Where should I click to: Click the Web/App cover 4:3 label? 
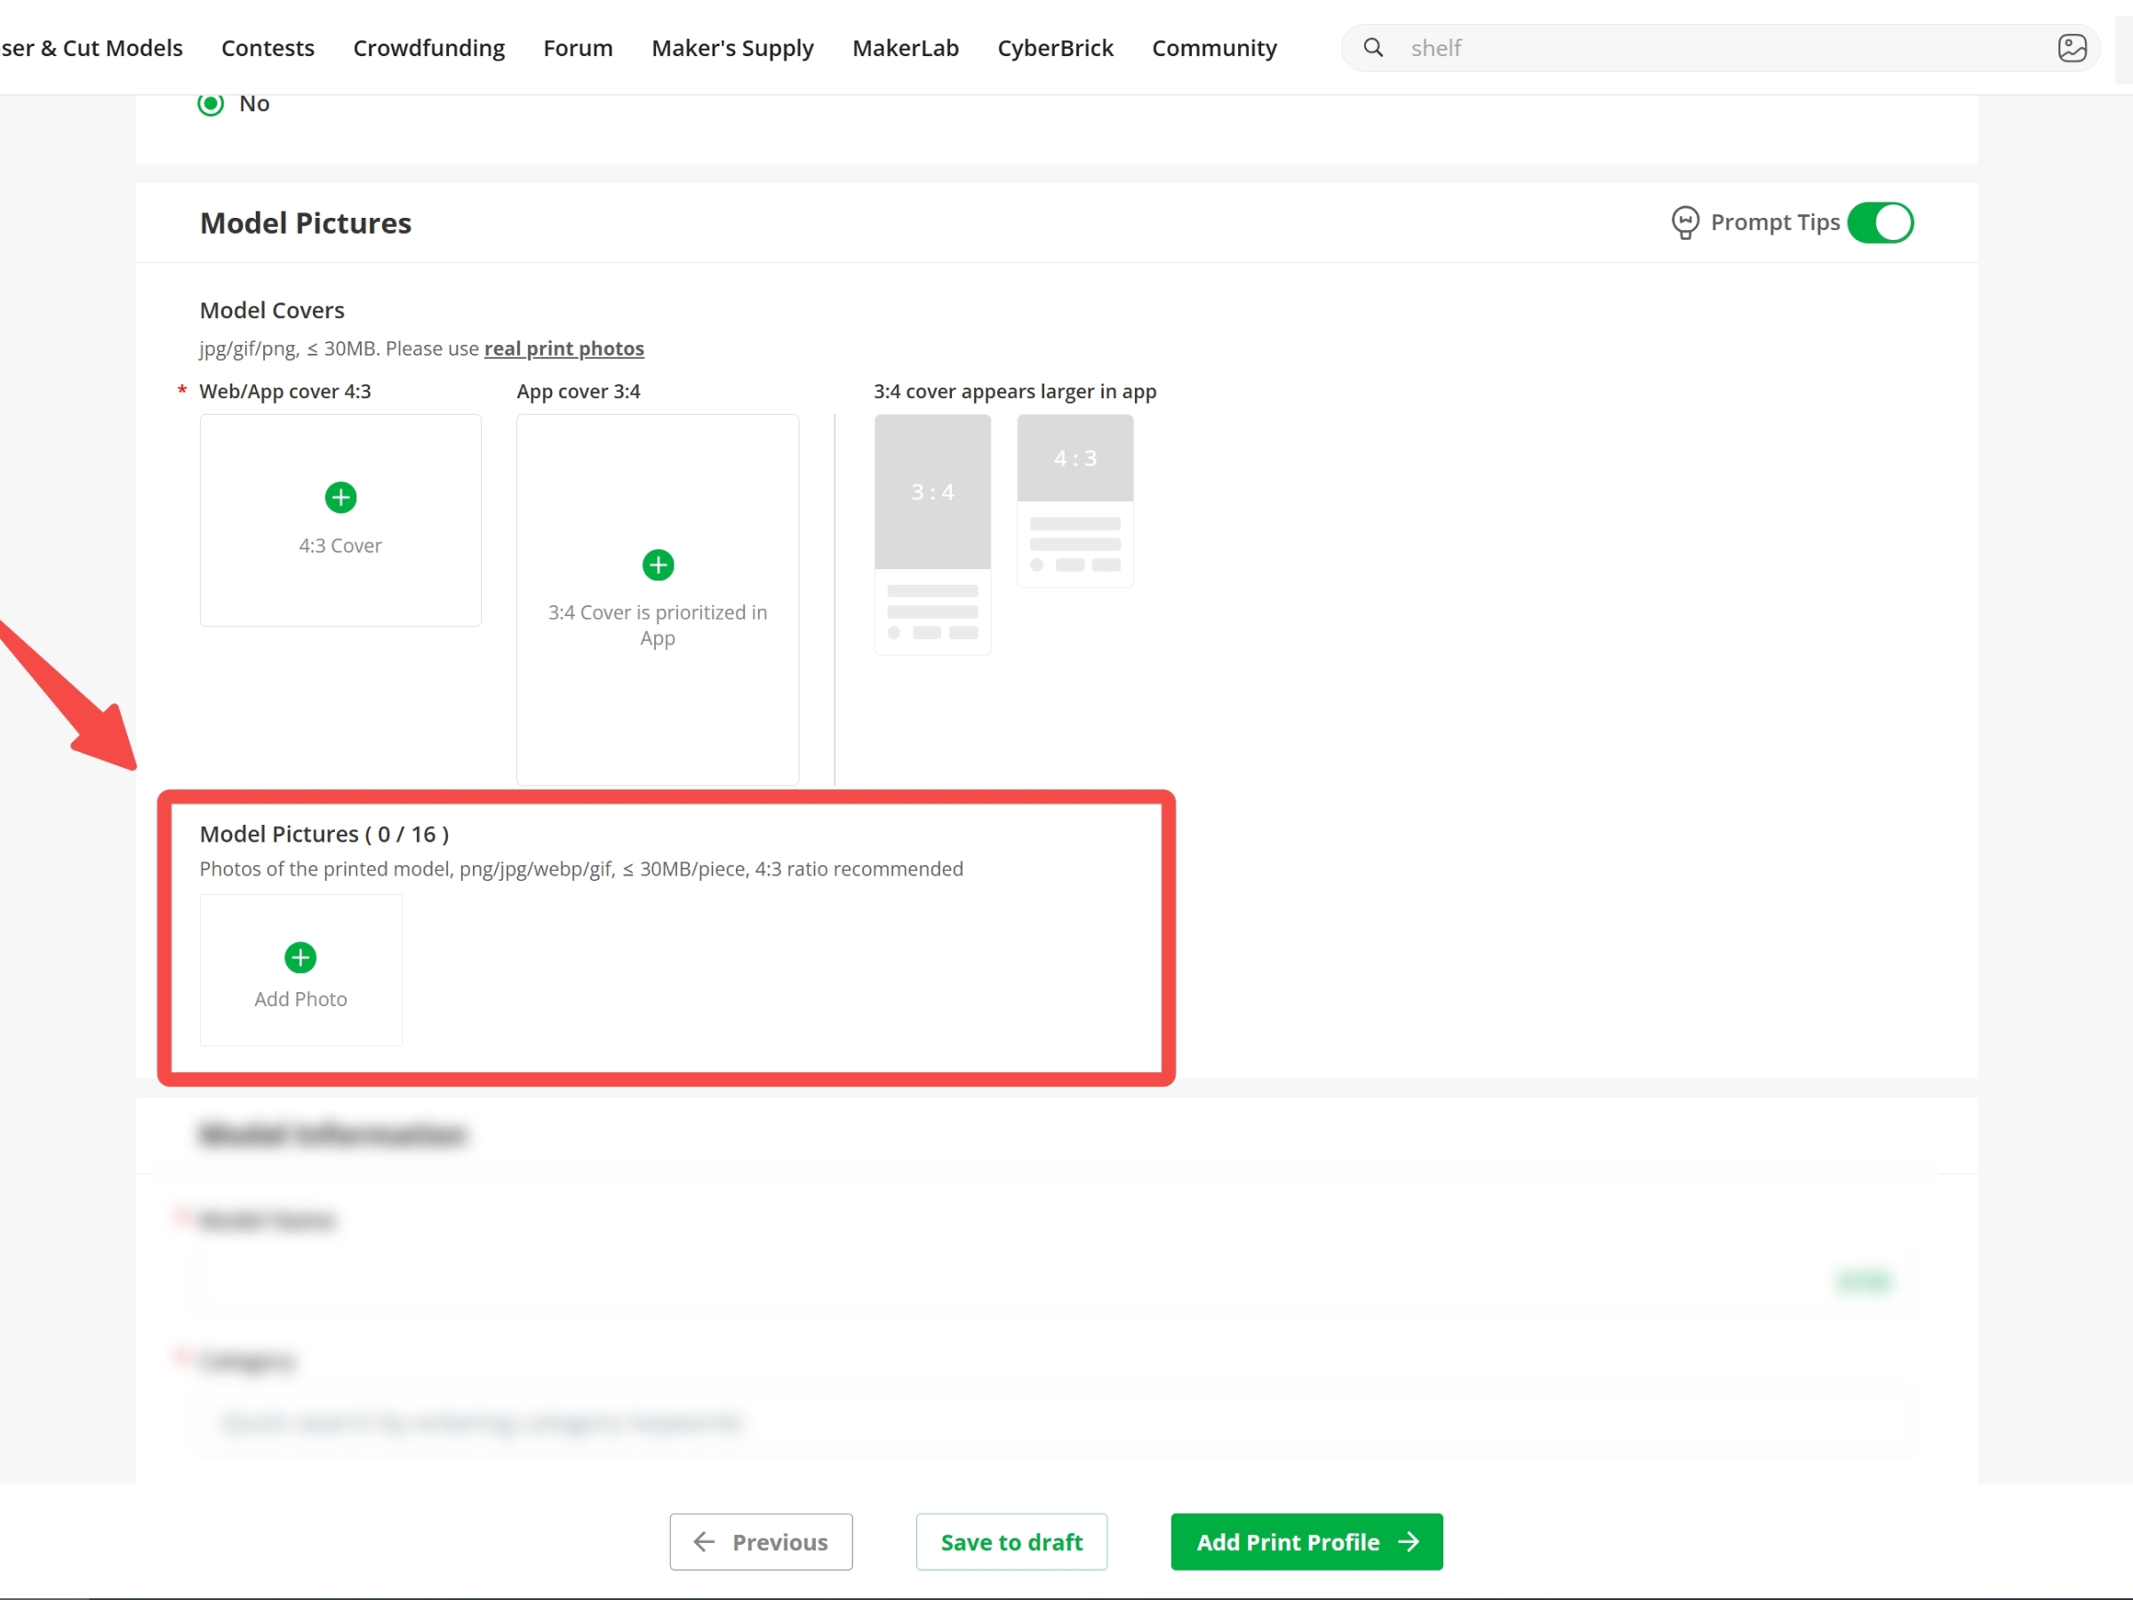(x=284, y=392)
